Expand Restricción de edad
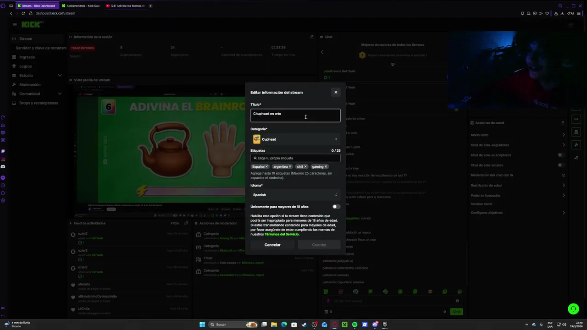Image resolution: width=587 pixels, height=330 pixels. tap(564, 186)
